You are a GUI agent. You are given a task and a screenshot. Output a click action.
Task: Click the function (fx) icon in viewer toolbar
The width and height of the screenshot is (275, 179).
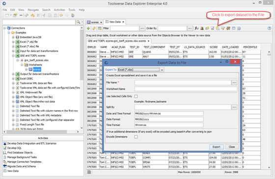tap(196, 28)
